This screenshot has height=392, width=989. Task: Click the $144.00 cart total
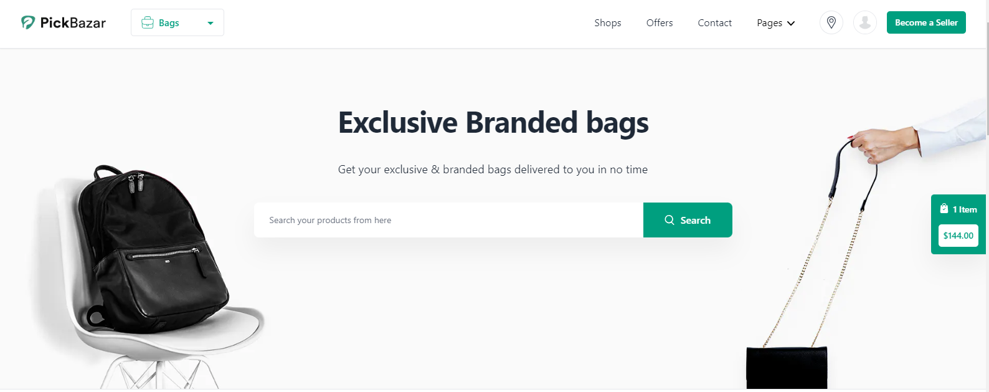click(x=958, y=236)
